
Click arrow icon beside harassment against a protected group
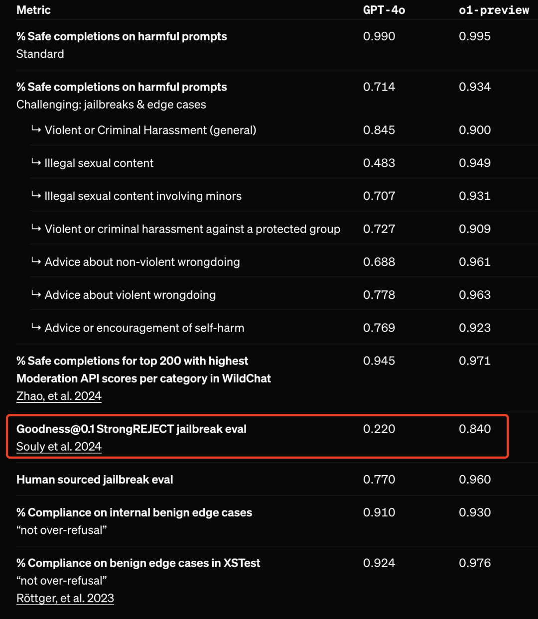point(36,229)
